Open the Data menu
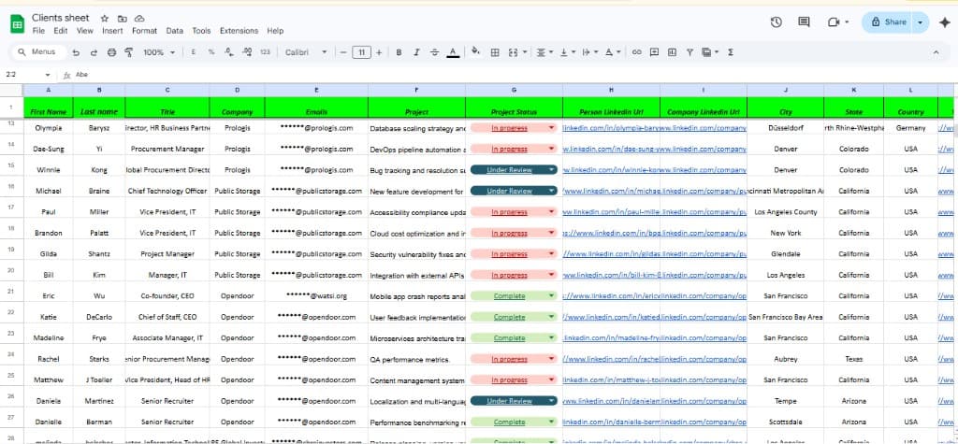The height and width of the screenshot is (444, 958). [175, 31]
